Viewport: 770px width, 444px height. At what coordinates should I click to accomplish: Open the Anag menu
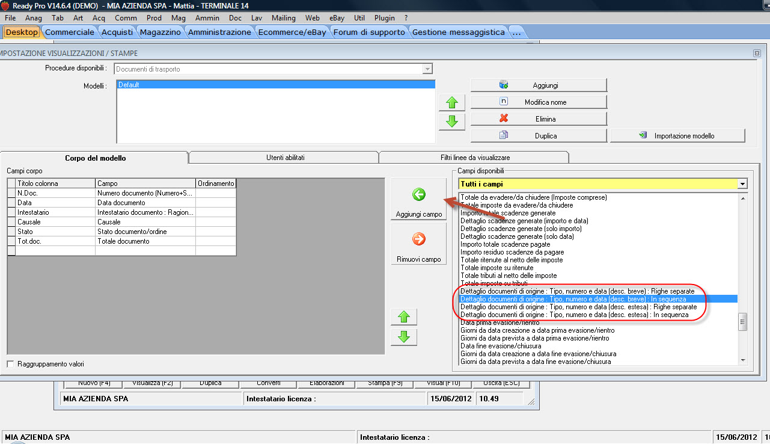34,18
